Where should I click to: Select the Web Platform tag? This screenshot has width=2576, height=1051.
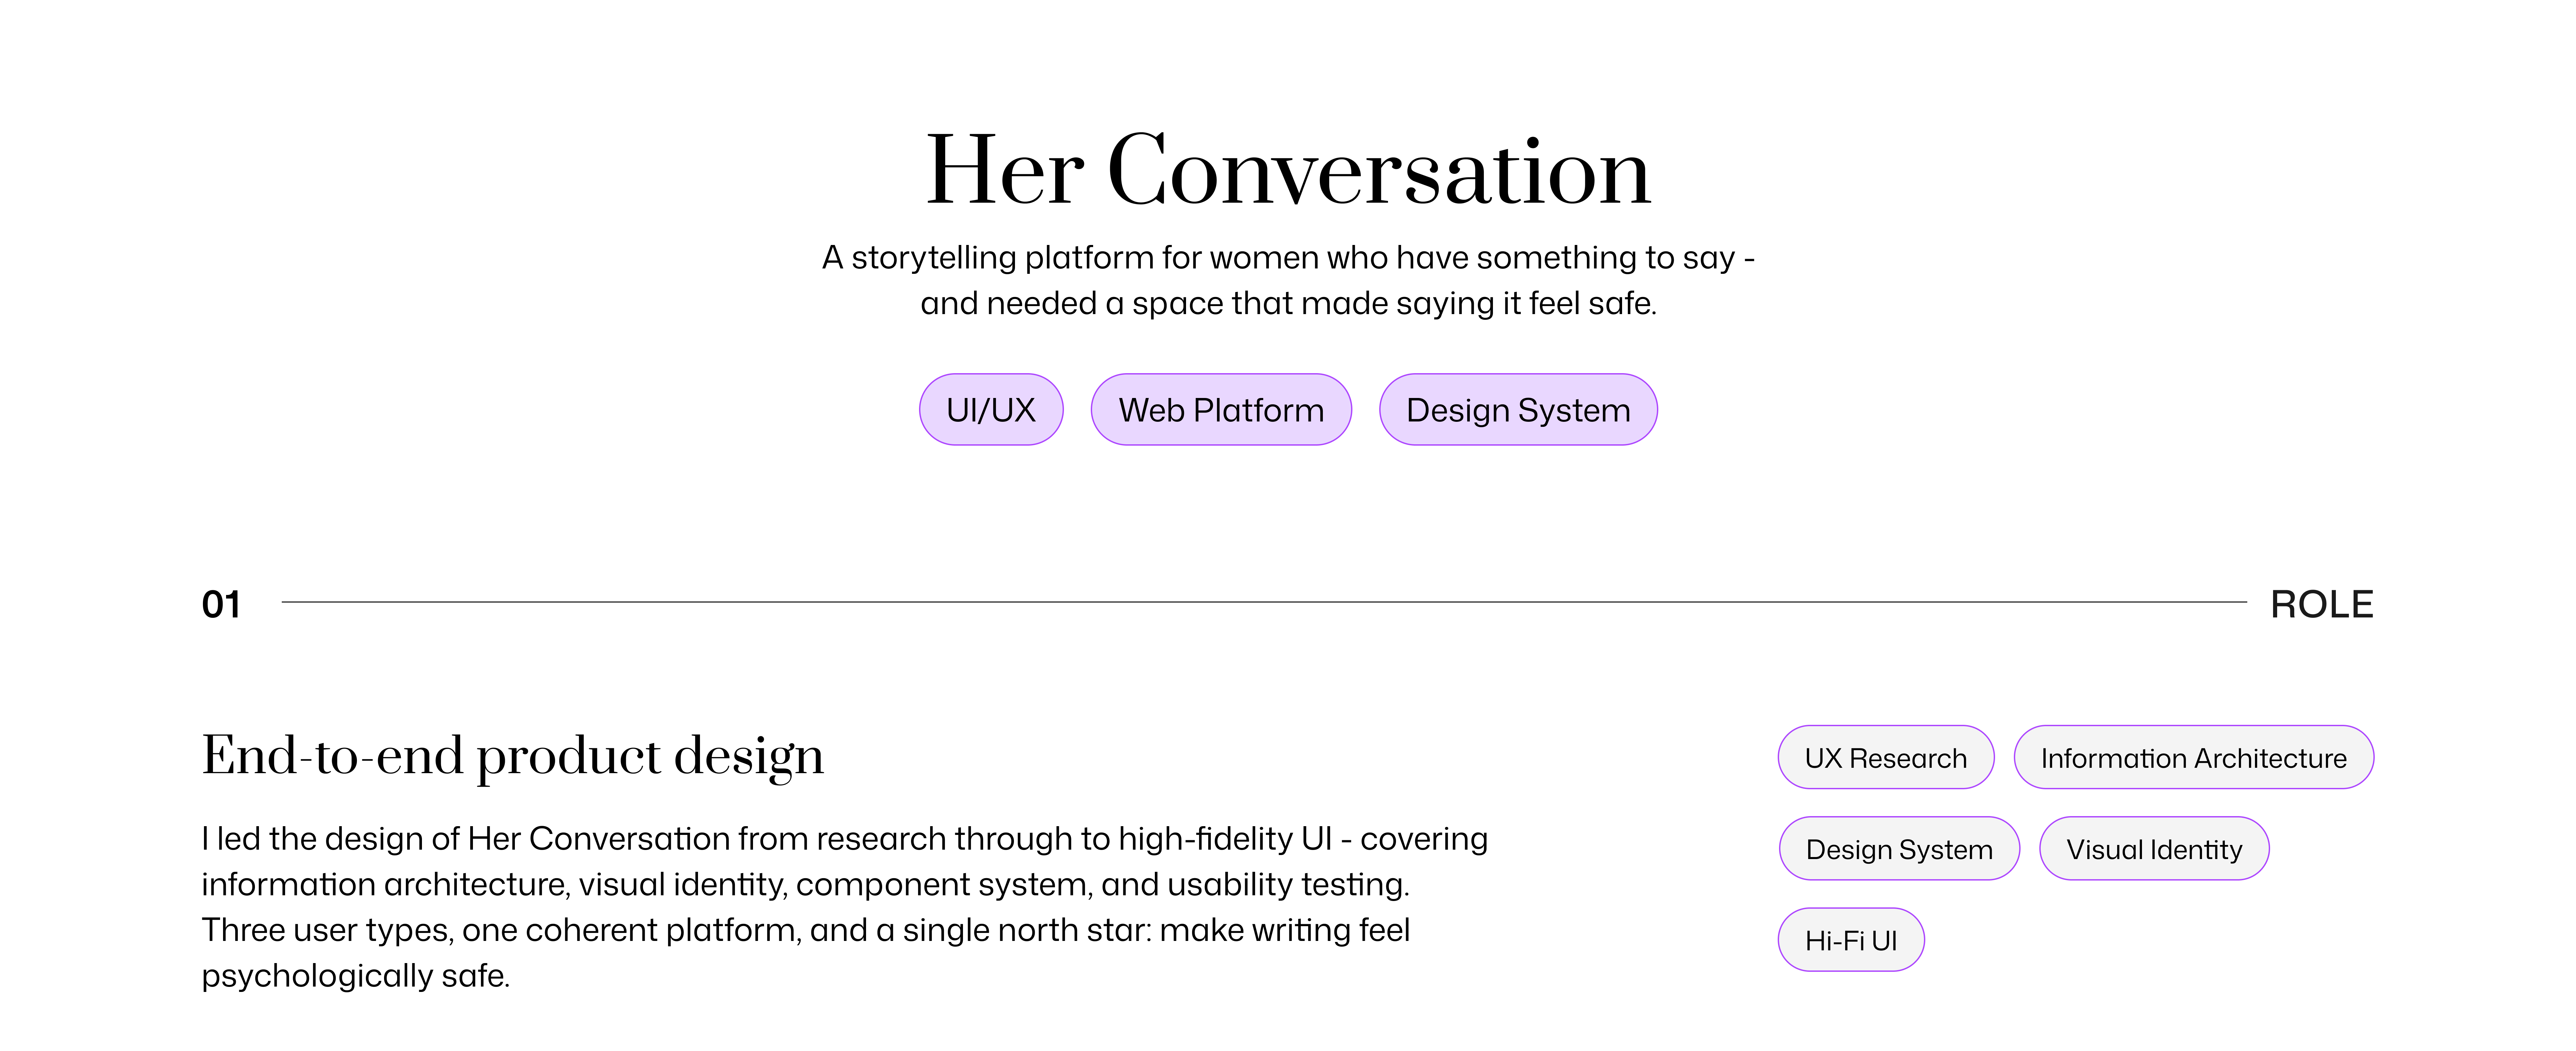click(1221, 410)
